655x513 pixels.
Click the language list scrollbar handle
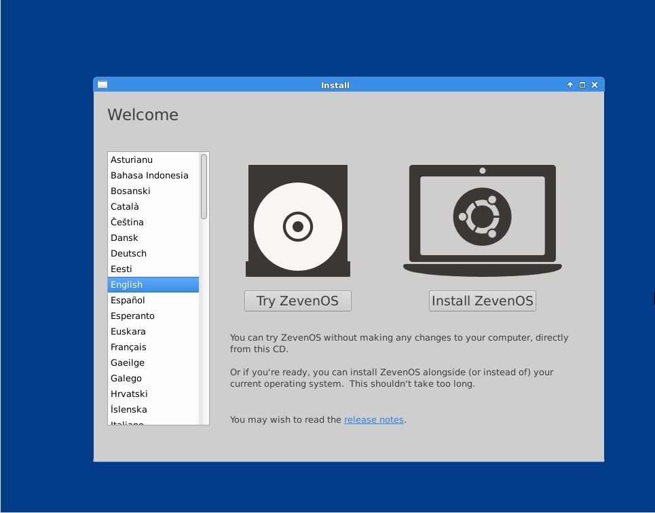(x=204, y=187)
